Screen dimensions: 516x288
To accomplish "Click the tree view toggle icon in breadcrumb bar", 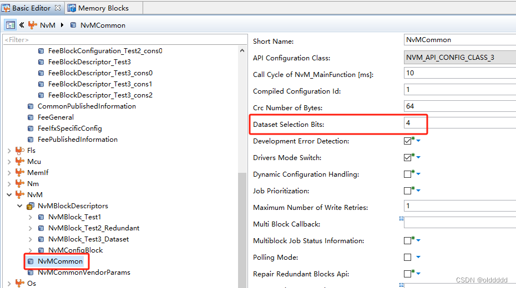I will click(11, 25).
